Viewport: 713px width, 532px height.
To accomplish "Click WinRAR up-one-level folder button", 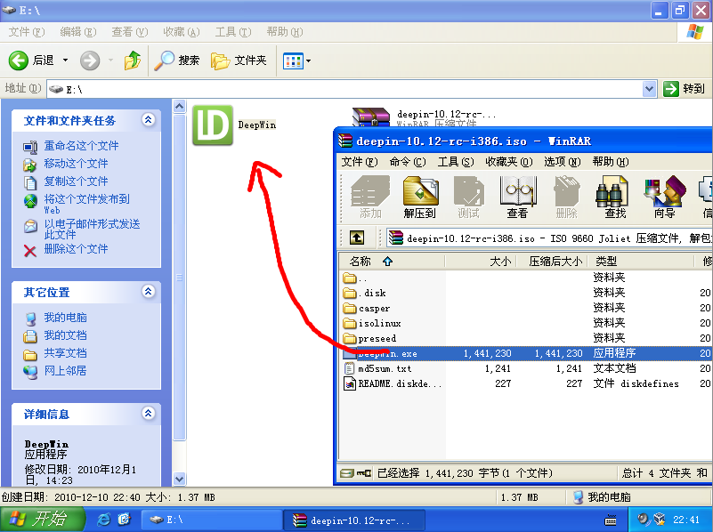I will pos(356,238).
